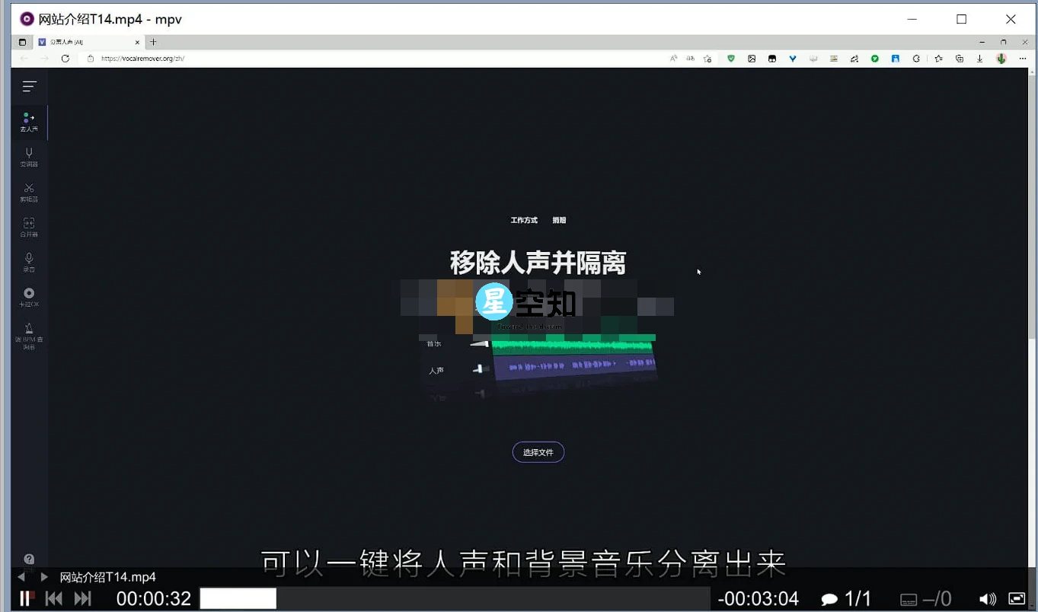Mute the volume in mpv player
1038x612 pixels.
pos(987,598)
